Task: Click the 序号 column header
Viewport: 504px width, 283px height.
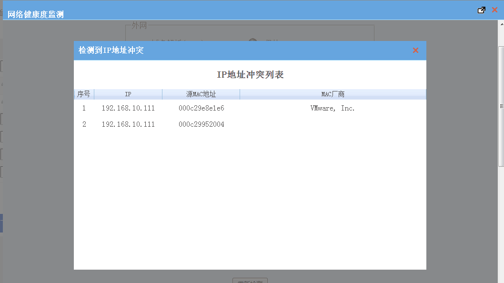Action: click(84, 94)
